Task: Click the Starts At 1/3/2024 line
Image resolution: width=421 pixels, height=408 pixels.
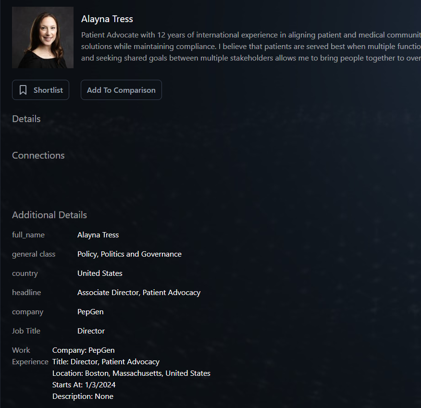Action: click(x=84, y=385)
